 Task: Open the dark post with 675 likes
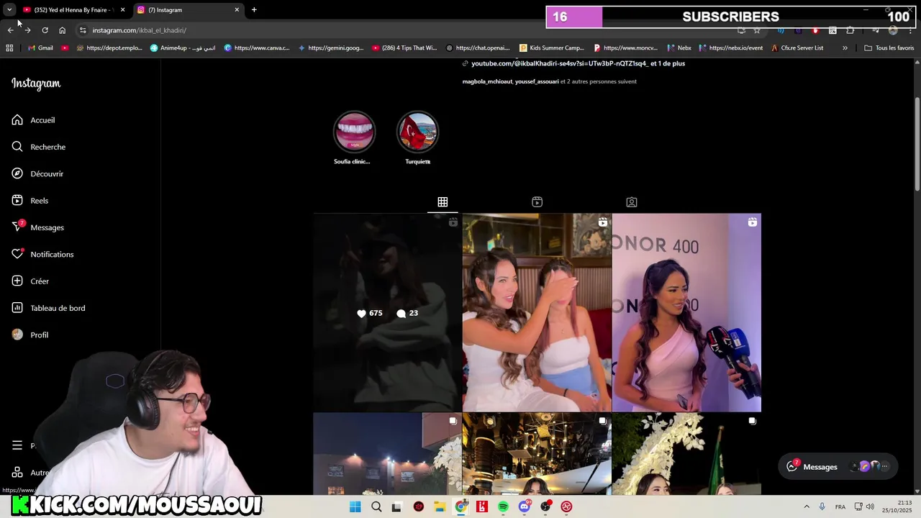[387, 312]
